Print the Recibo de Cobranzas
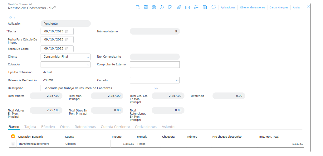 point(154,7)
